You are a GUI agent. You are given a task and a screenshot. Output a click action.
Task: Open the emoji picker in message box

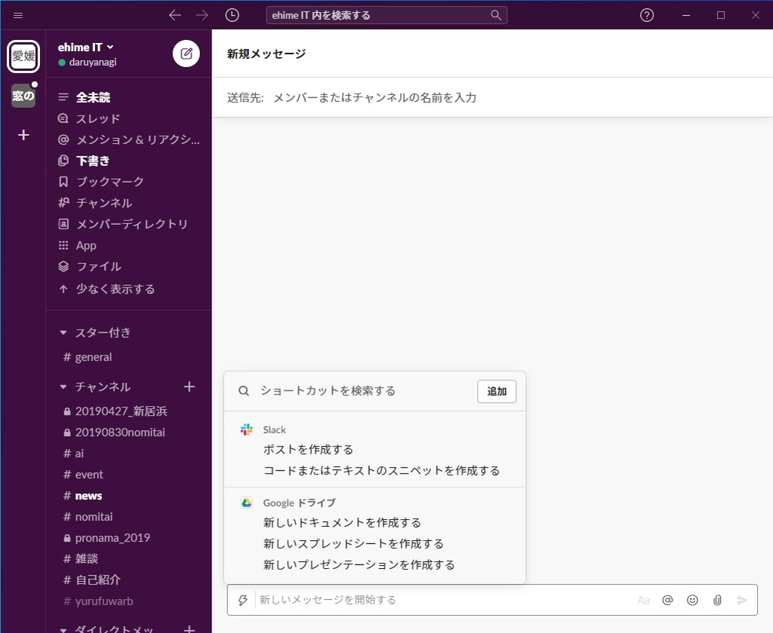(x=692, y=600)
